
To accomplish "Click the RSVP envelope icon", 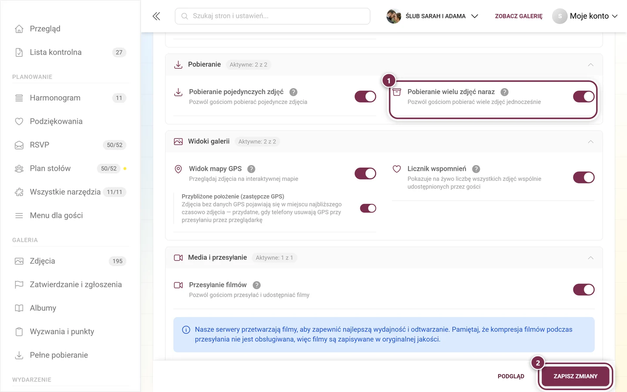I will point(19,145).
